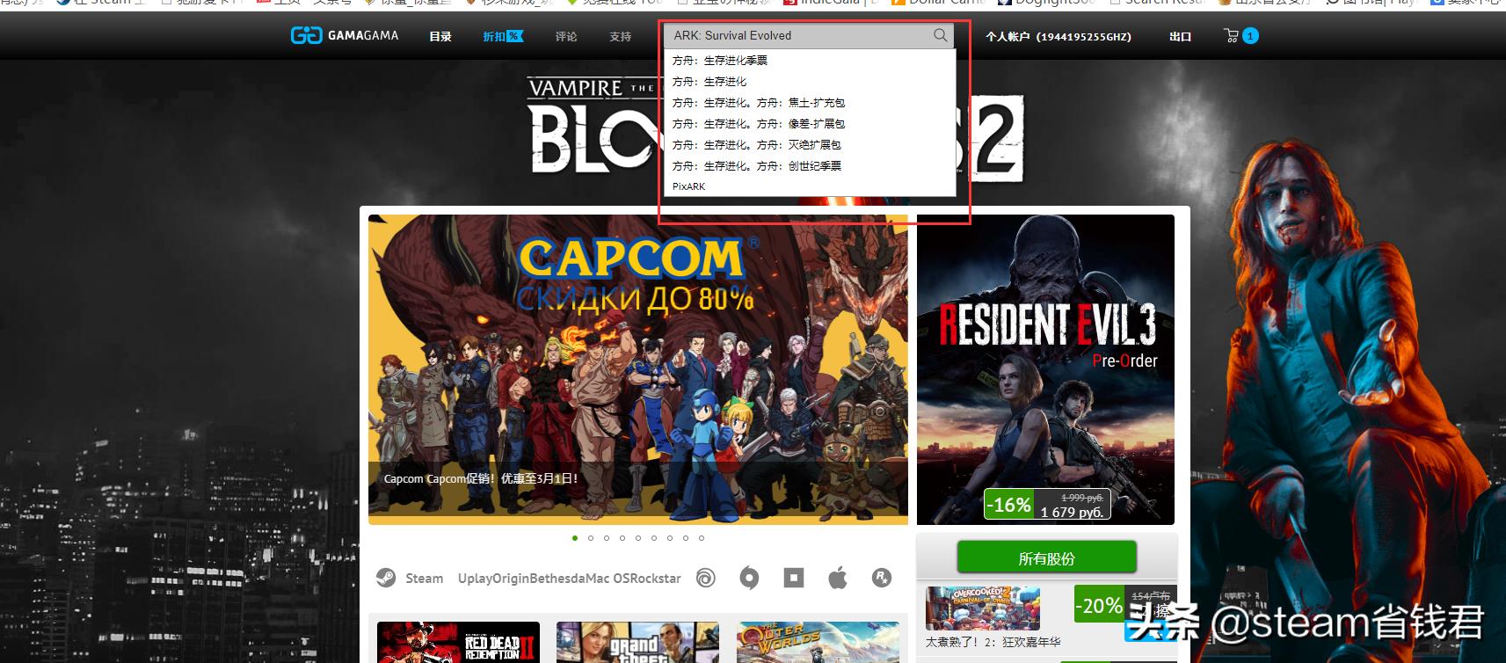This screenshot has width=1506, height=663.
Task: Click the Capcom促销 caption text
Action: (481, 479)
